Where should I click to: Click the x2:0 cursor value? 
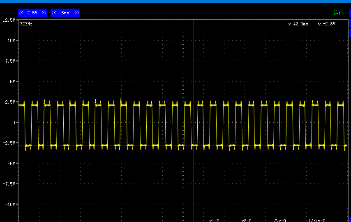point(247,220)
